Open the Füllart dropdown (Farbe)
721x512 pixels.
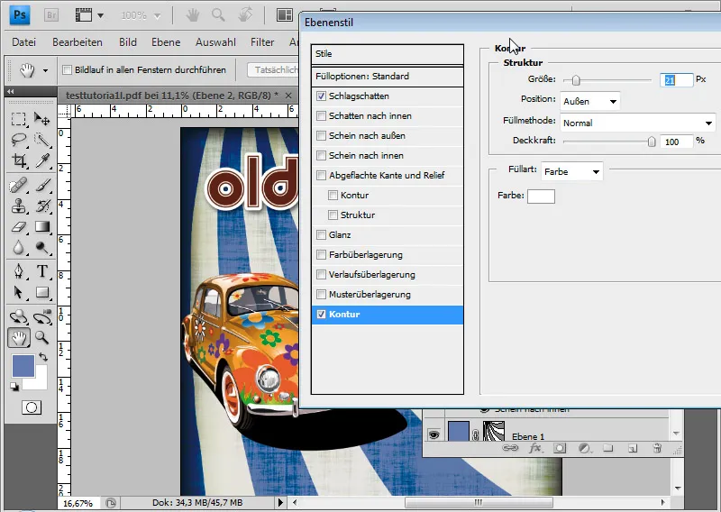[x=572, y=171]
